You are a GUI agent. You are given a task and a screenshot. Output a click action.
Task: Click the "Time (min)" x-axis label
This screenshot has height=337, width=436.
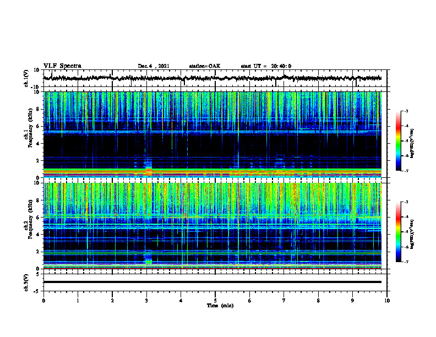point(220,306)
